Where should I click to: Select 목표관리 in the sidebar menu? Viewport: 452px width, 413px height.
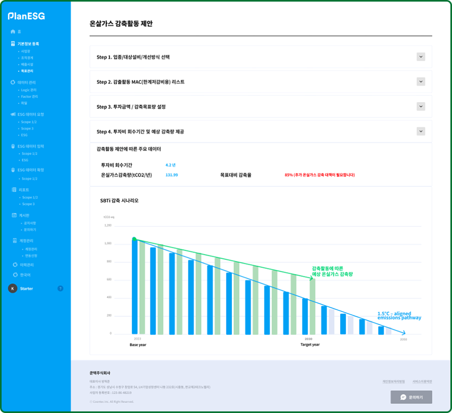[27, 71]
